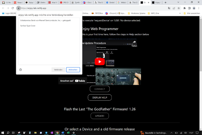Image resolution: width=202 pixels, height=135 pixels.
Task: Open the Chrome extensions puzzle icon
Action: [184, 8]
